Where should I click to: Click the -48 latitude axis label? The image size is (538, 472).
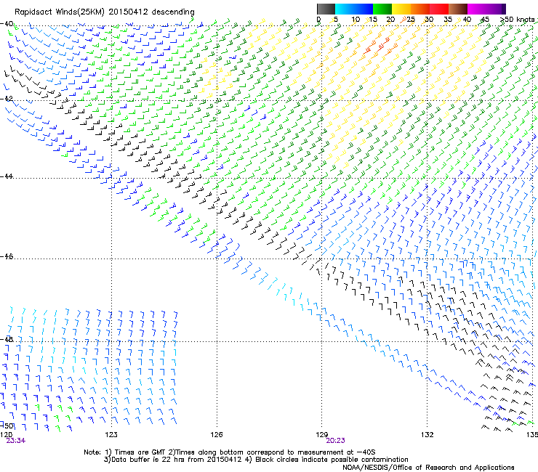click(7, 339)
